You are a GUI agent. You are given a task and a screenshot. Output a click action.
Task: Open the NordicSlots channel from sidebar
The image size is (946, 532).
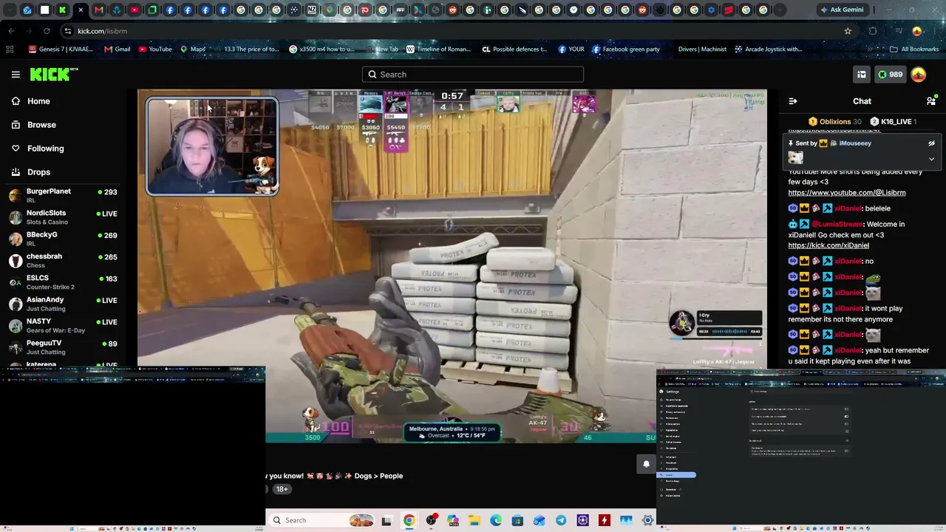click(x=63, y=217)
